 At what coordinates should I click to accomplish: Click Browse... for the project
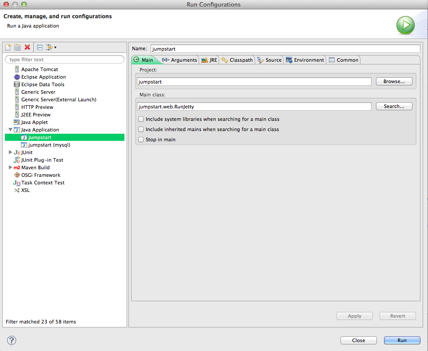click(x=394, y=81)
